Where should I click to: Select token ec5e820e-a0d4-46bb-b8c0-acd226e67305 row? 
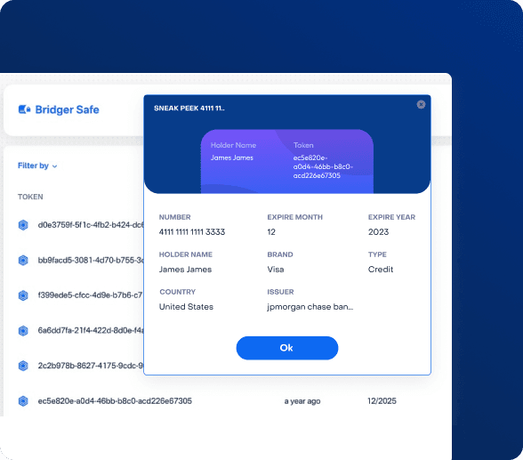click(x=207, y=401)
